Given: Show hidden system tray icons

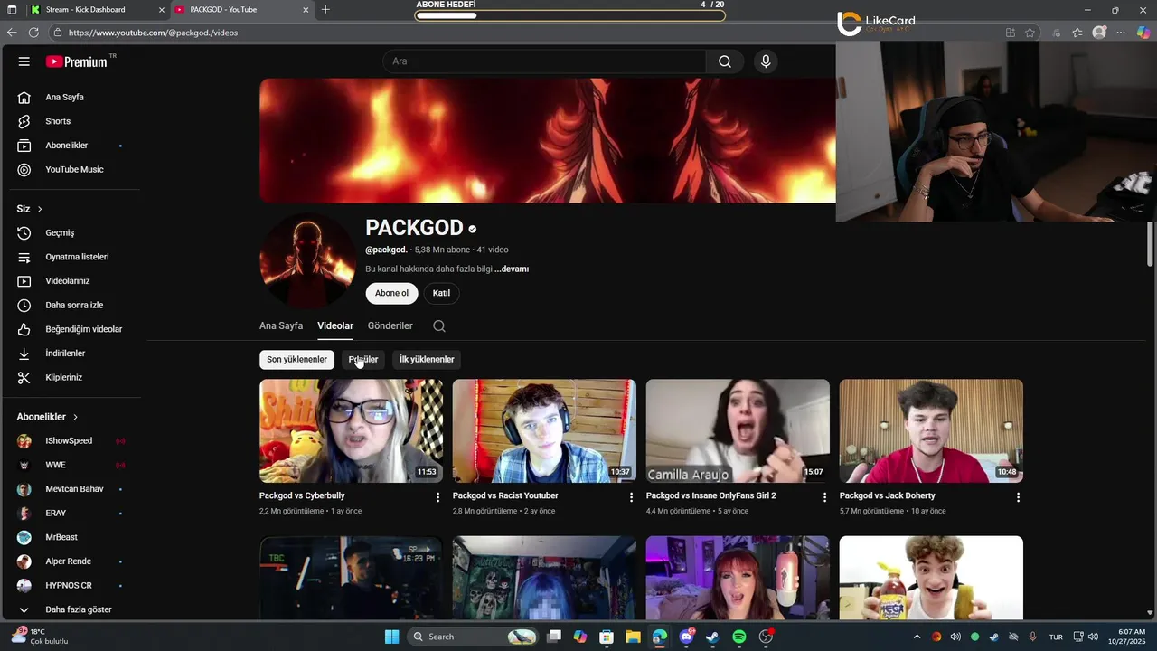Looking at the screenshot, I should coord(917,637).
